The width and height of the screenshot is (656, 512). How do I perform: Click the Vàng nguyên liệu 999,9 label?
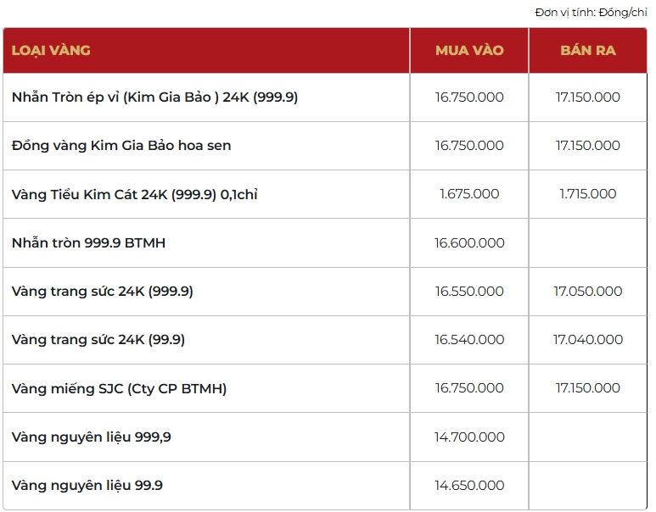click(x=92, y=437)
